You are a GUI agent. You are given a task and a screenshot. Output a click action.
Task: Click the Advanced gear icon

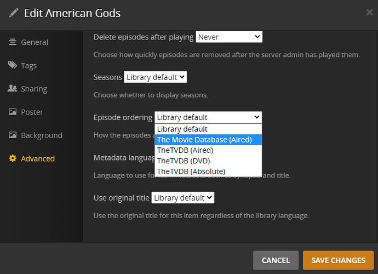13,158
